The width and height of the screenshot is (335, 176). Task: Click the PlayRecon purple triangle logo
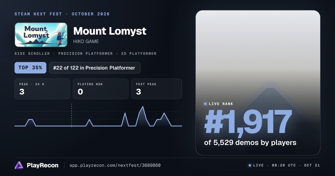click(19, 165)
